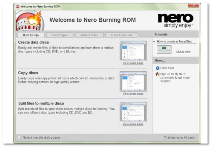Open How to create a SecurDisc tutorial
211x147 pixels.
coord(175,42)
